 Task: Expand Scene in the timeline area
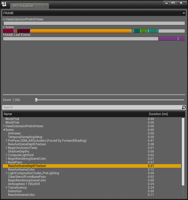4,27
